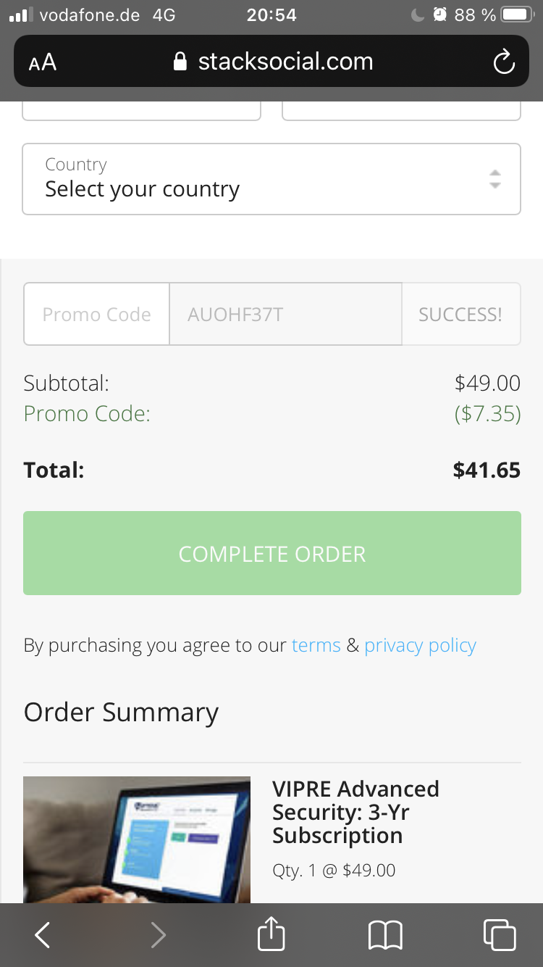Tap the VIPRE Advanced Security product image
Screen dimensions: 543x967
click(x=137, y=839)
